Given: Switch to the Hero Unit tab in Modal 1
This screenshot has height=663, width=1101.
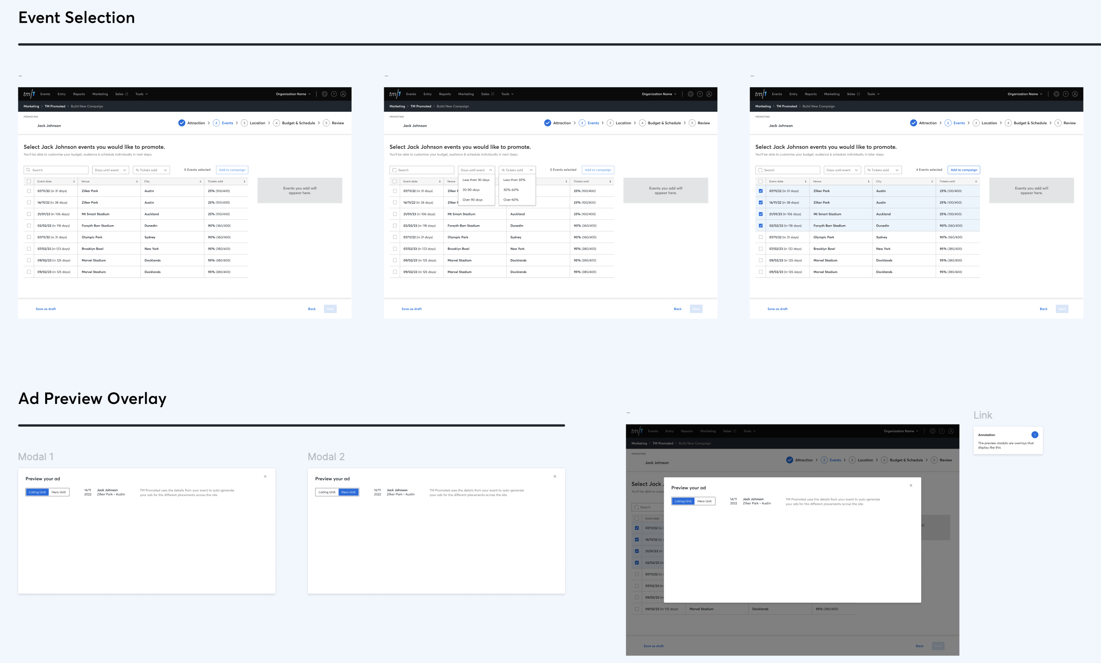Looking at the screenshot, I should tap(59, 492).
